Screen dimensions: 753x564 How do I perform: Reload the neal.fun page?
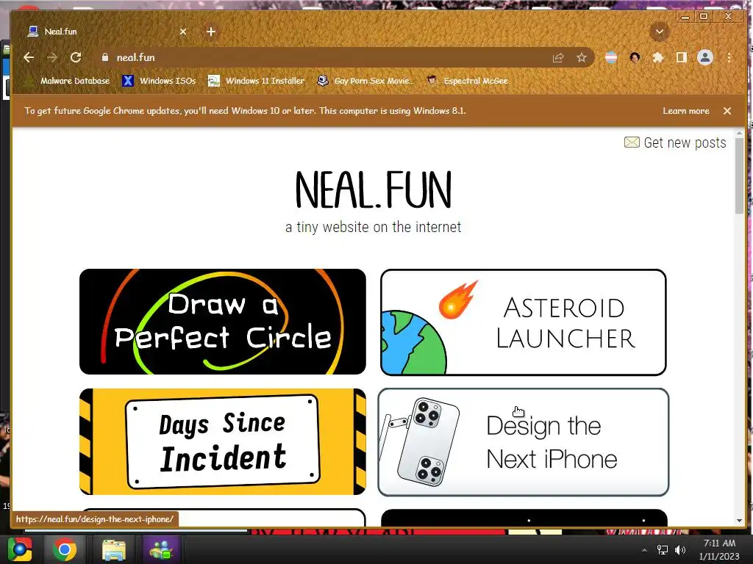76,57
